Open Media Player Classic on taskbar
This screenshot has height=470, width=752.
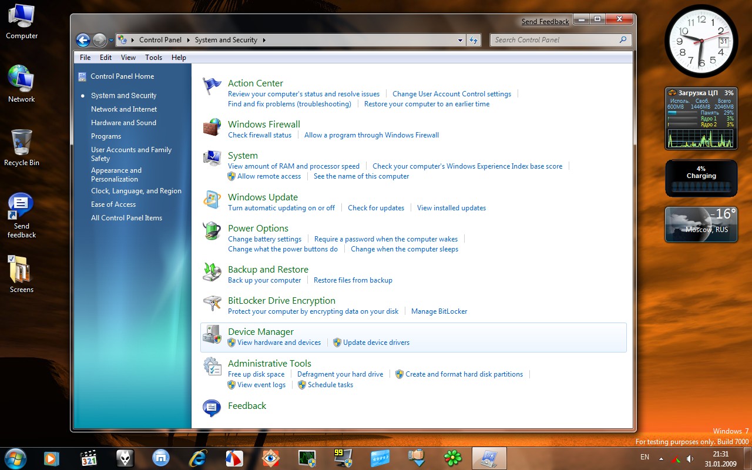88,458
